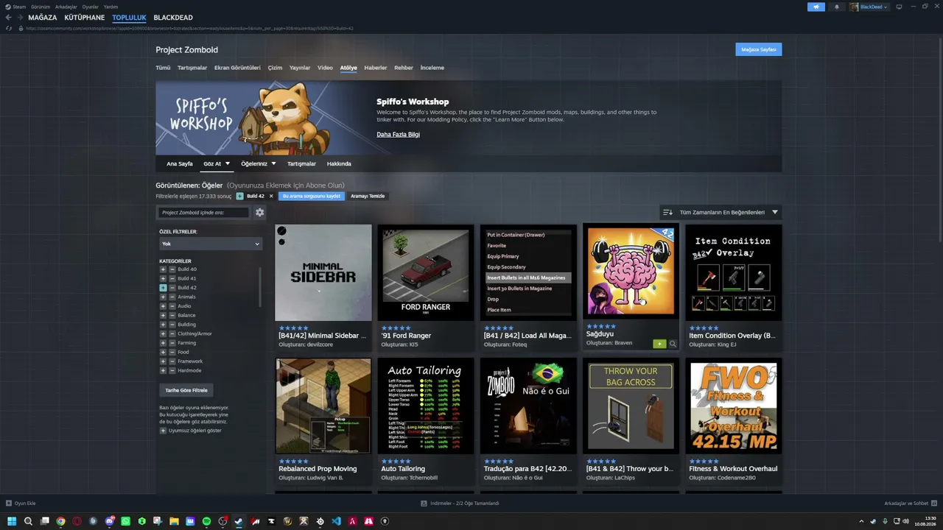943x530 pixels.
Task: Click the Oyun Ekle plus icon
Action: [9, 504]
